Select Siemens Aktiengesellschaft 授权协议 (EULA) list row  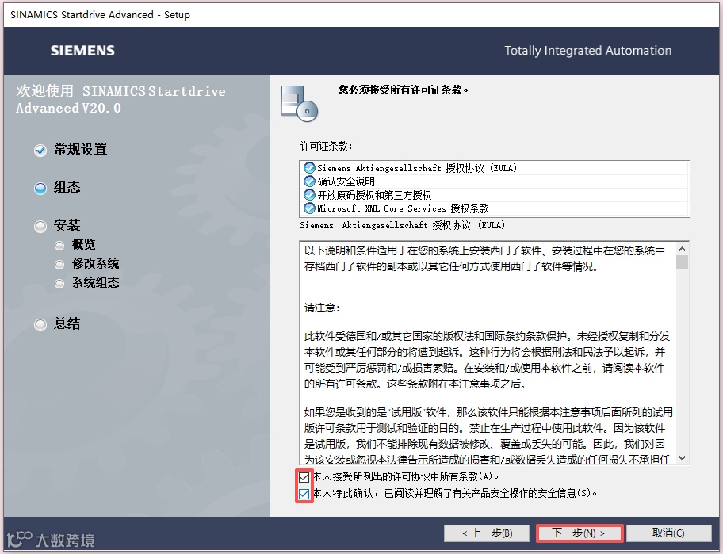click(x=495, y=168)
